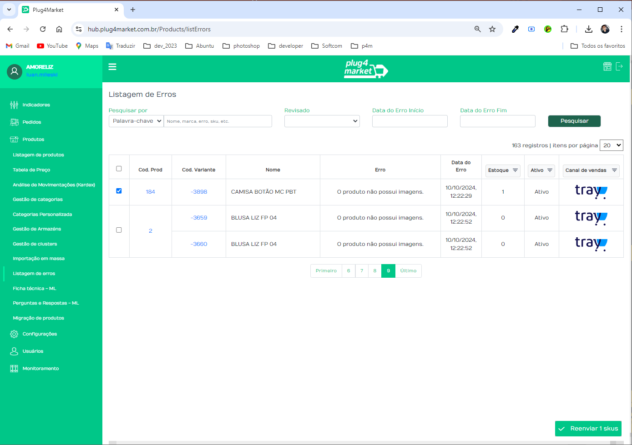Select Listagem de produtos menu item
Screen dimensions: 632x445
[x=38, y=155]
